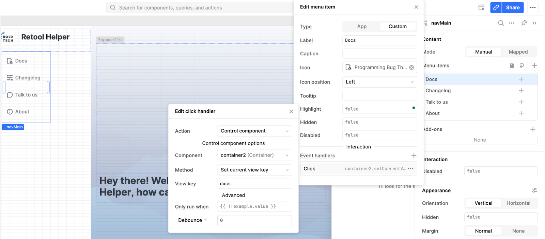Image resolution: width=545 pixels, height=239 pixels.
Task: Add a new event handler
Action: click(414, 155)
